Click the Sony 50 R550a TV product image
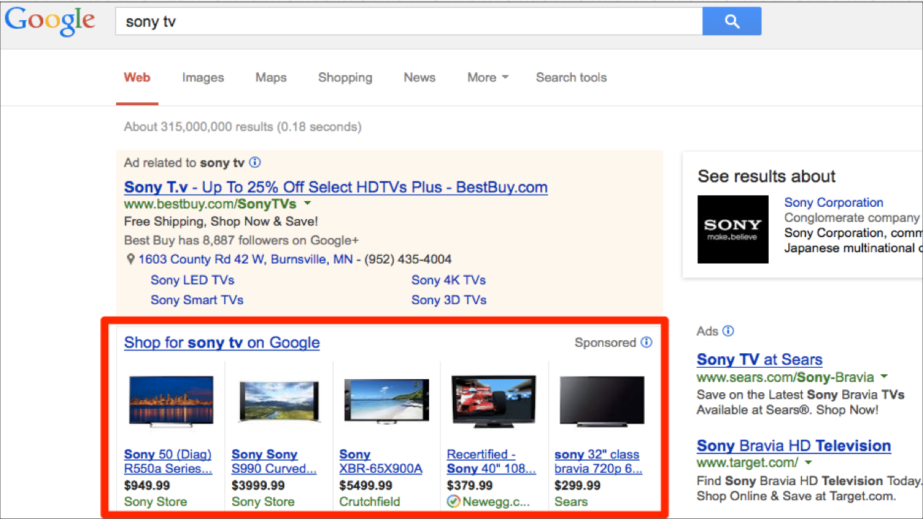This screenshot has height=519, width=923. coord(171,402)
